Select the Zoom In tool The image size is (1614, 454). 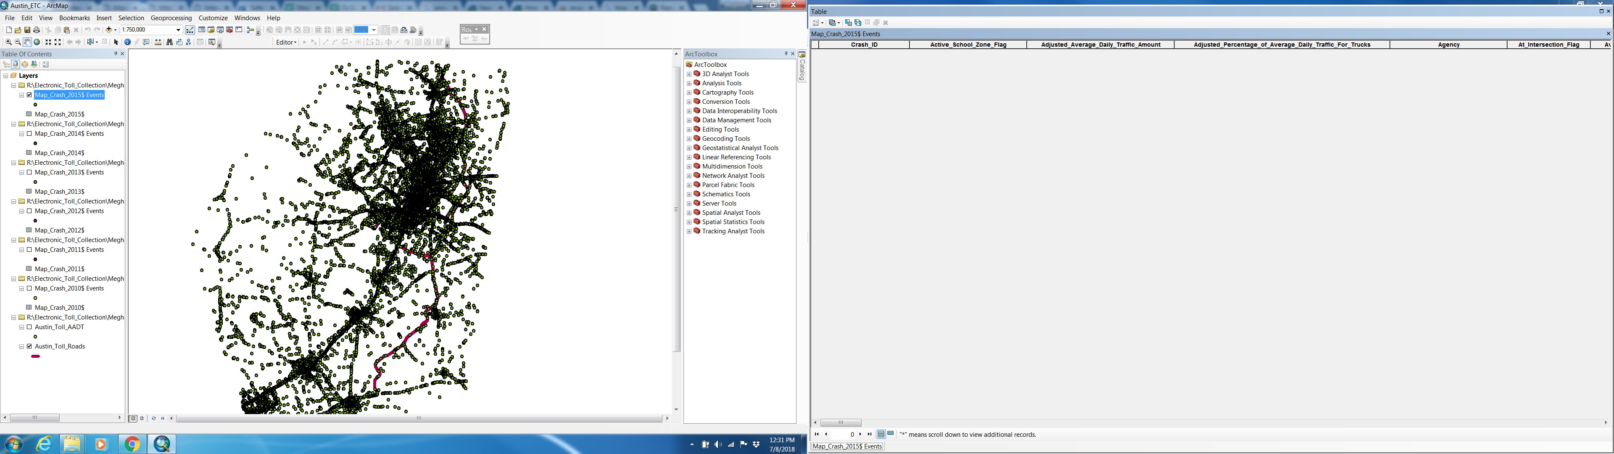coord(8,42)
